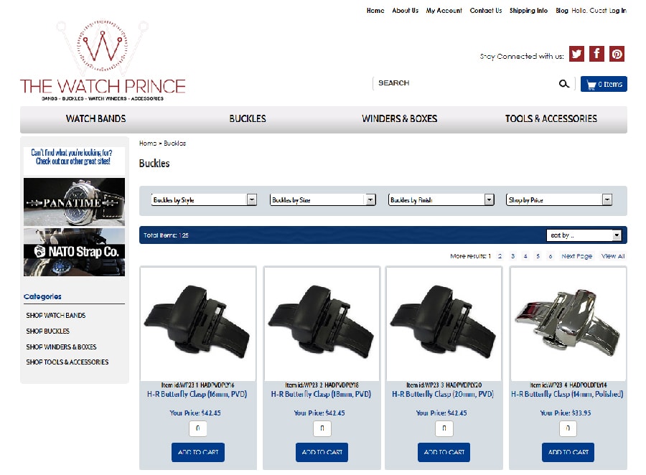Open About Us page

point(405,11)
